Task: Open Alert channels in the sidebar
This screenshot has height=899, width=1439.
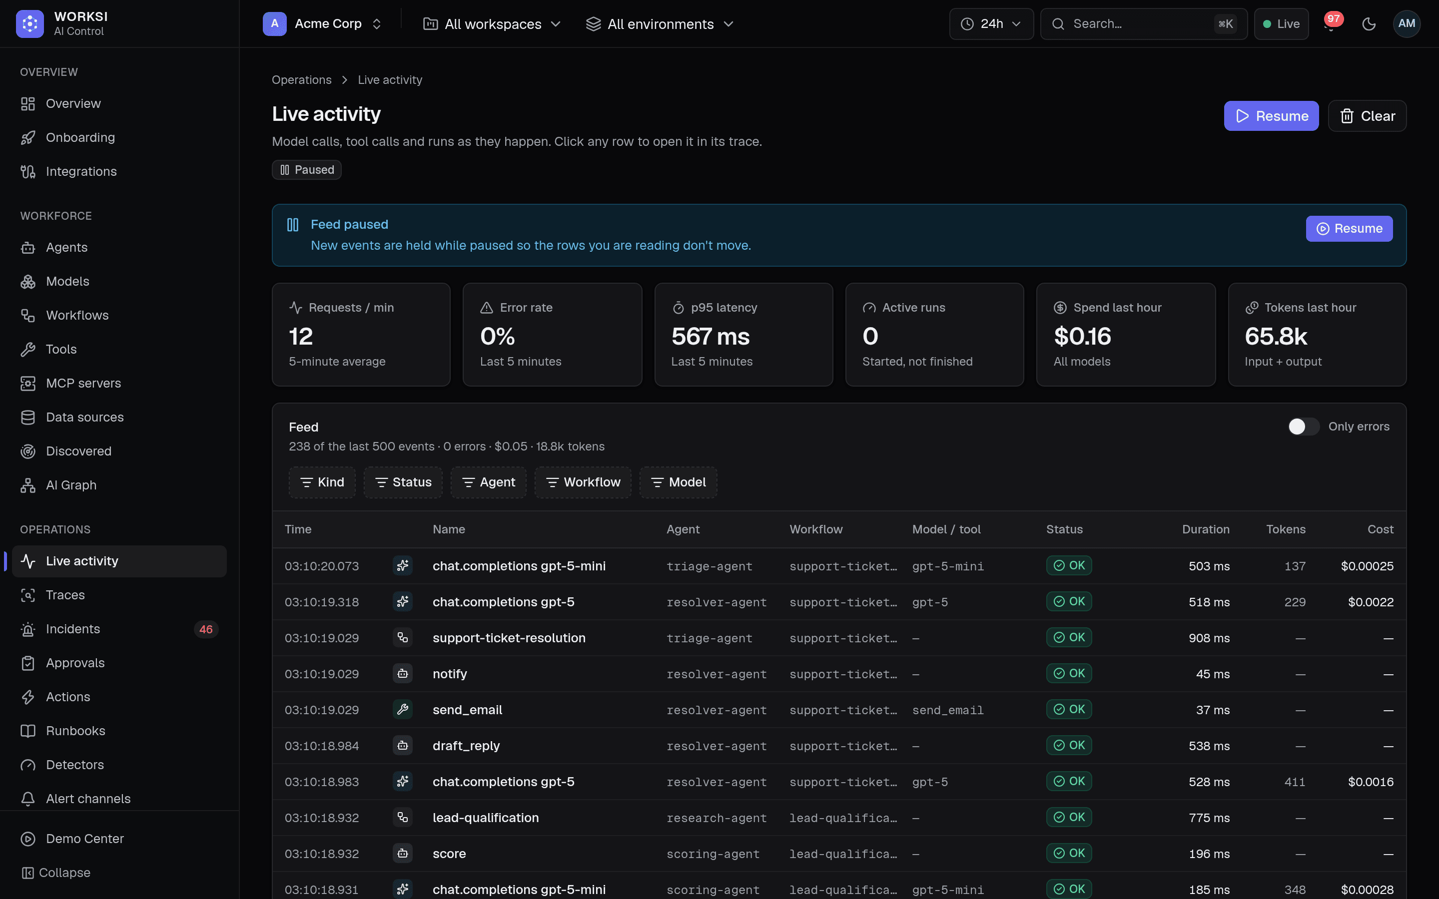Action: point(119,799)
